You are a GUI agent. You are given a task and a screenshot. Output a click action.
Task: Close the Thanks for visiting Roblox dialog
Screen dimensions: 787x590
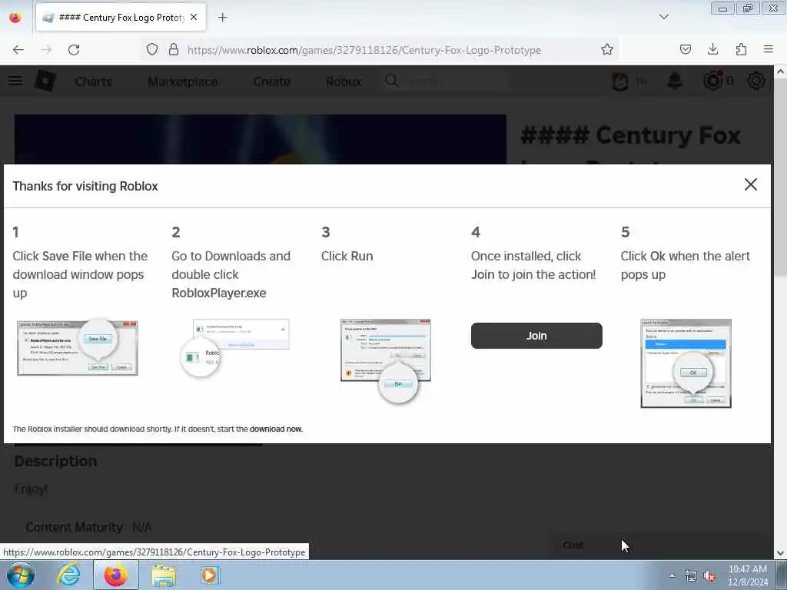point(750,184)
